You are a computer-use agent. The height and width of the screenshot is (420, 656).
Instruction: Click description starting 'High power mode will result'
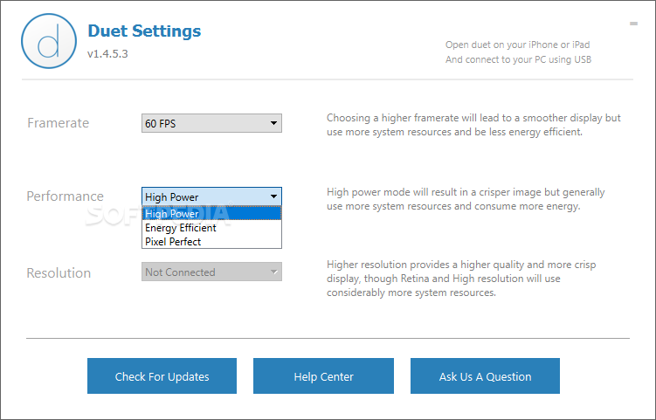[x=466, y=199]
